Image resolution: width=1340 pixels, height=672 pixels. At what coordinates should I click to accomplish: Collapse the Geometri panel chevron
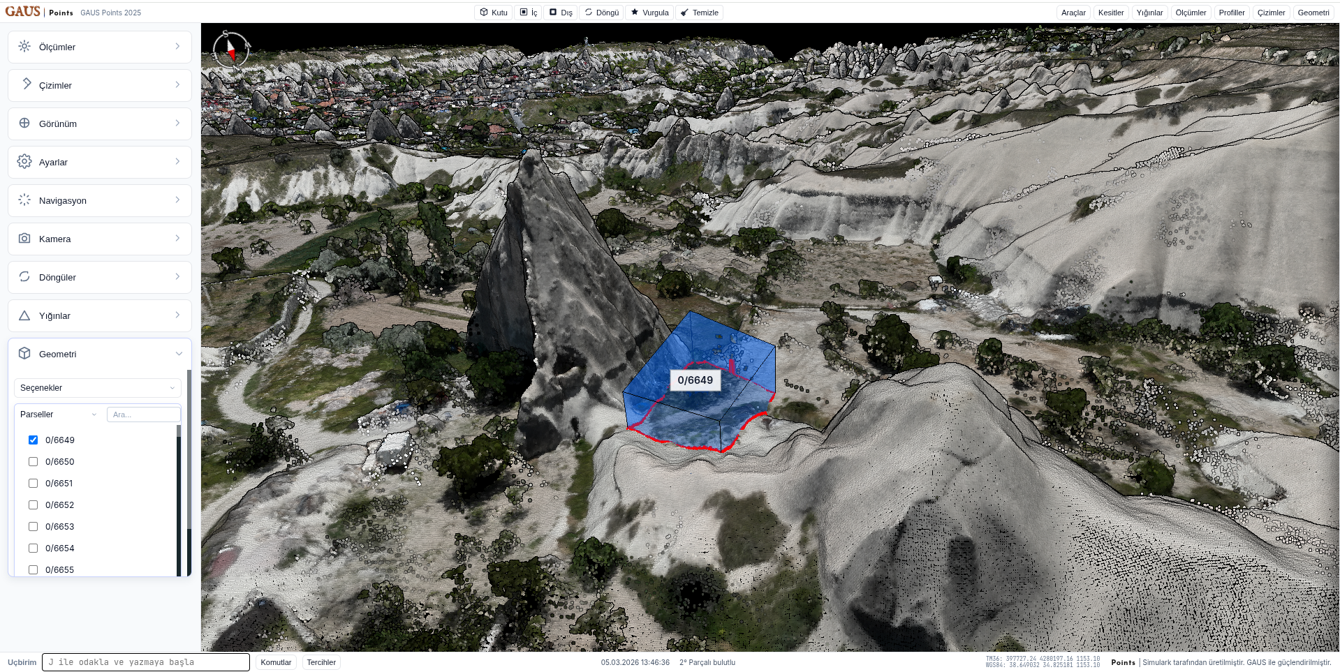179,354
